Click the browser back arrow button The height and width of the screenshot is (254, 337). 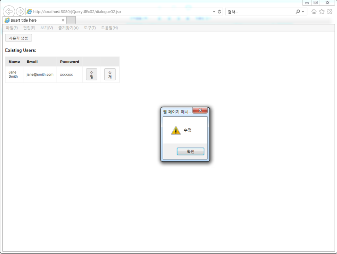point(9,11)
